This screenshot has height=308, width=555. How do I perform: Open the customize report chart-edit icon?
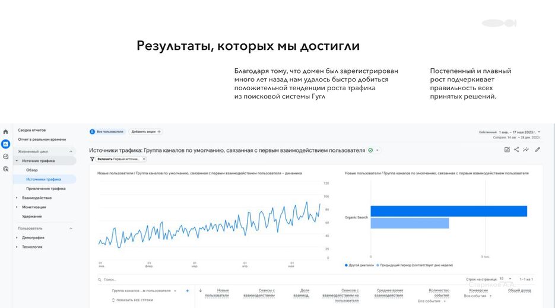[507, 150]
